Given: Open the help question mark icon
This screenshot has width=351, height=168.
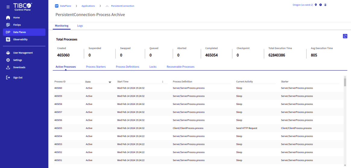Looking at the screenshot, I should pyautogui.click(x=321, y=5).
